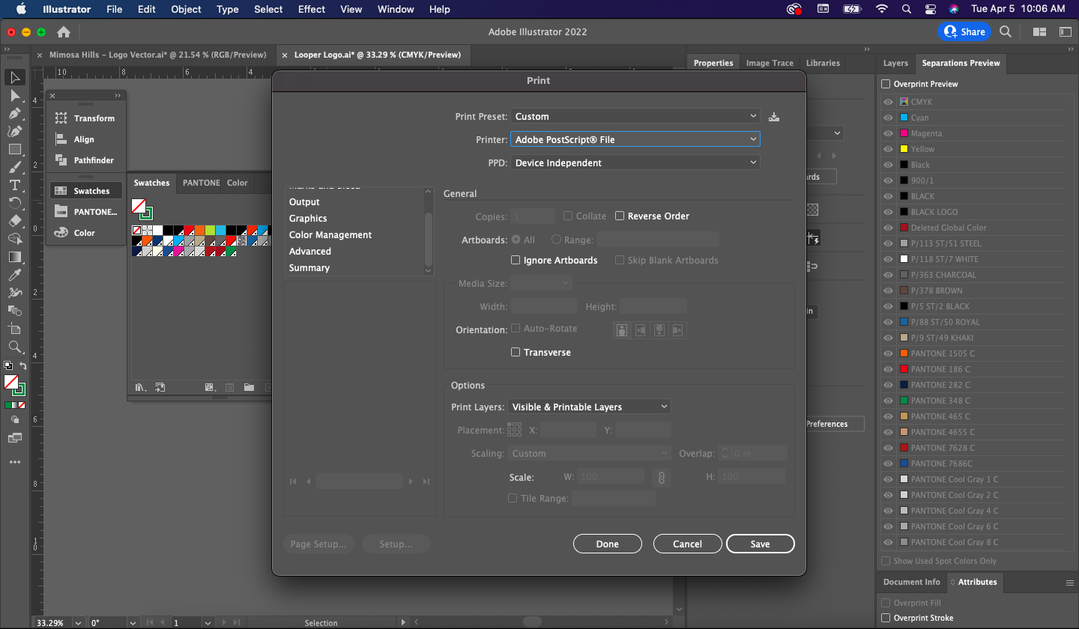
Task: Pick the lime green swatch
Action: (211, 230)
